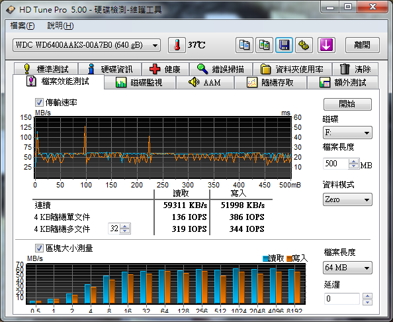
Task: Switch to the 硬碟資訊 tab
Action: click(x=110, y=69)
